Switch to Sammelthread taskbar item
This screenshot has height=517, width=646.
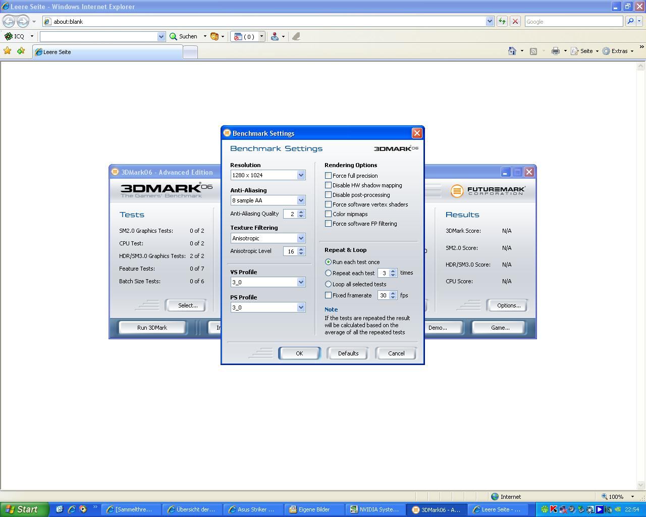pos(132,509)
